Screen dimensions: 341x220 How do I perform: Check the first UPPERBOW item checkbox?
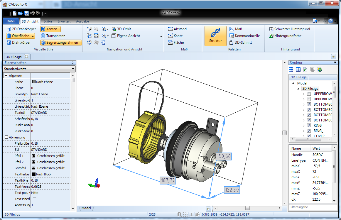tap(309, 94)
